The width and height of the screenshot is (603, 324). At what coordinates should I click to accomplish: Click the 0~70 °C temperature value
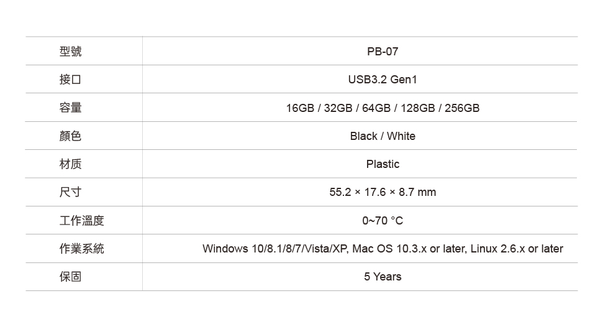[x=383, y=220]
